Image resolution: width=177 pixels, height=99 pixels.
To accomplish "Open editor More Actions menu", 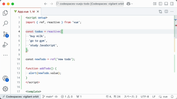I will click(x=172, y=12).
